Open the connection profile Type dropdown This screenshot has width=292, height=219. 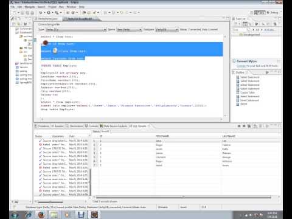coord(75,30)
